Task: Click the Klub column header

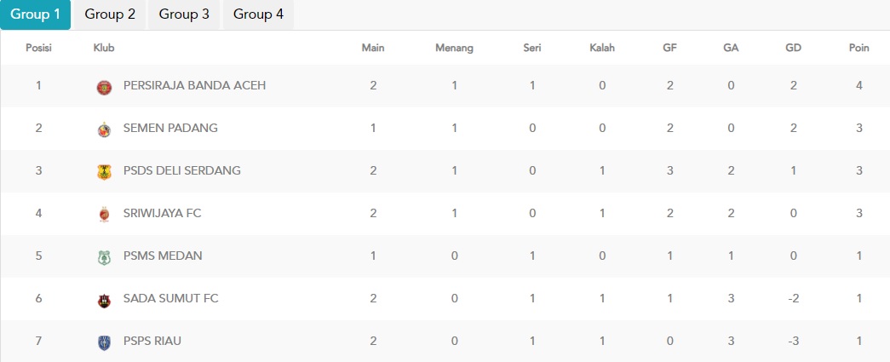Action: pyautogui.click(x=104, y=48)
